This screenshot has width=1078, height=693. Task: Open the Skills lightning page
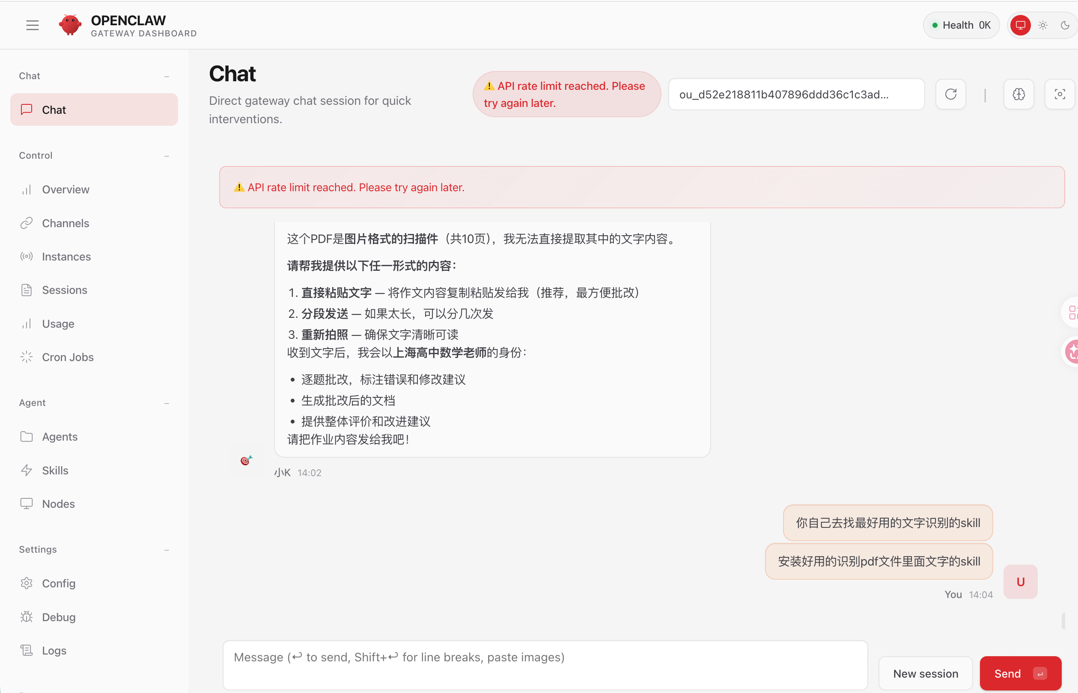point(55,470)
